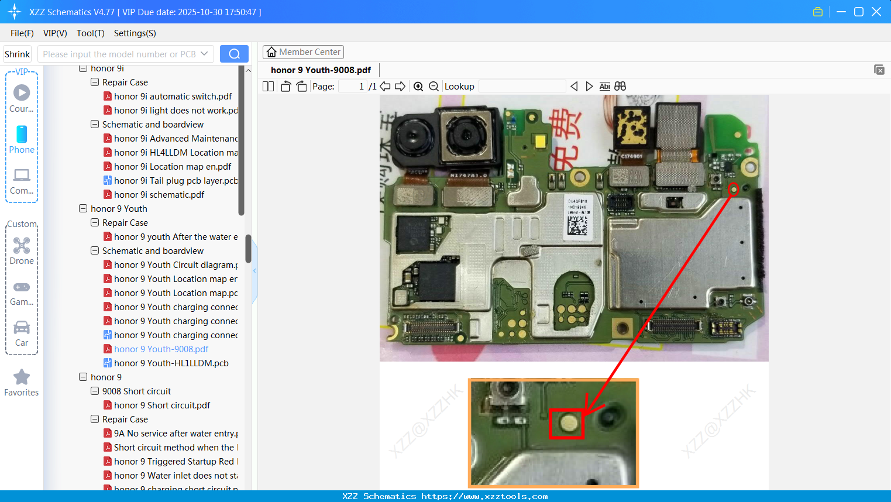Click the zoomed test point inset image

[553, 433]
